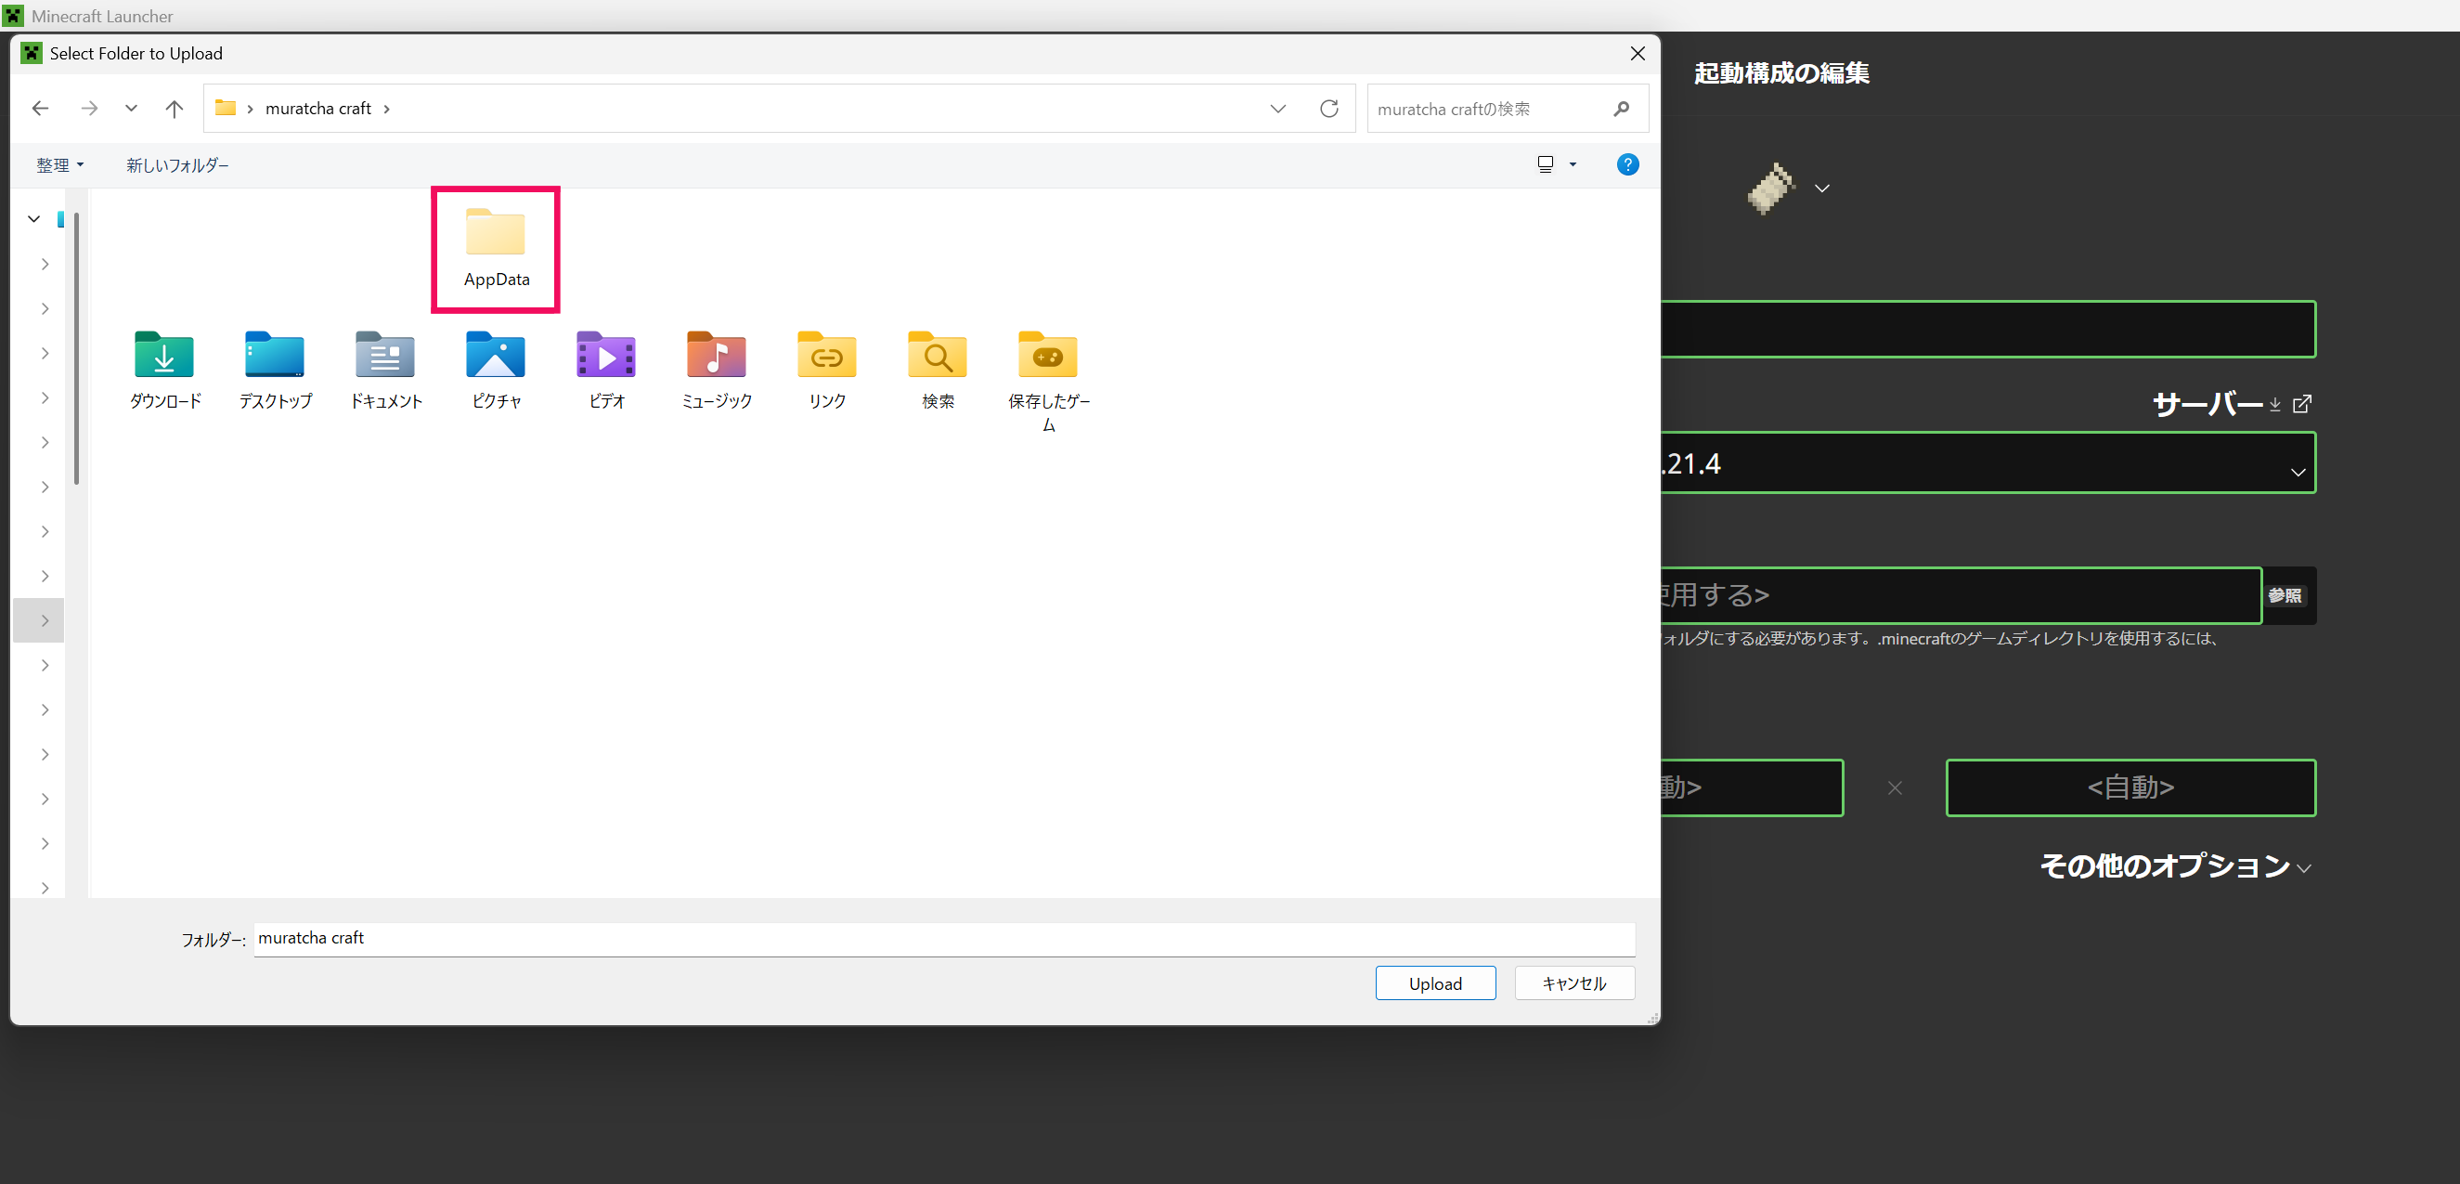Click the server external link icon

click(x=2302, y=404)
